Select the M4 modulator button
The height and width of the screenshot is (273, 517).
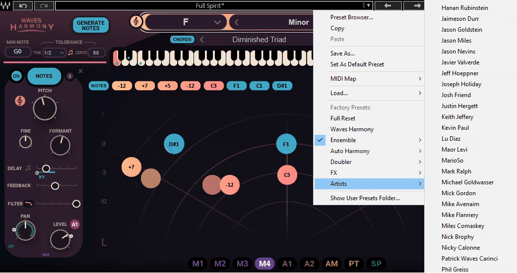pyautogui.click(x=265, y=264)
